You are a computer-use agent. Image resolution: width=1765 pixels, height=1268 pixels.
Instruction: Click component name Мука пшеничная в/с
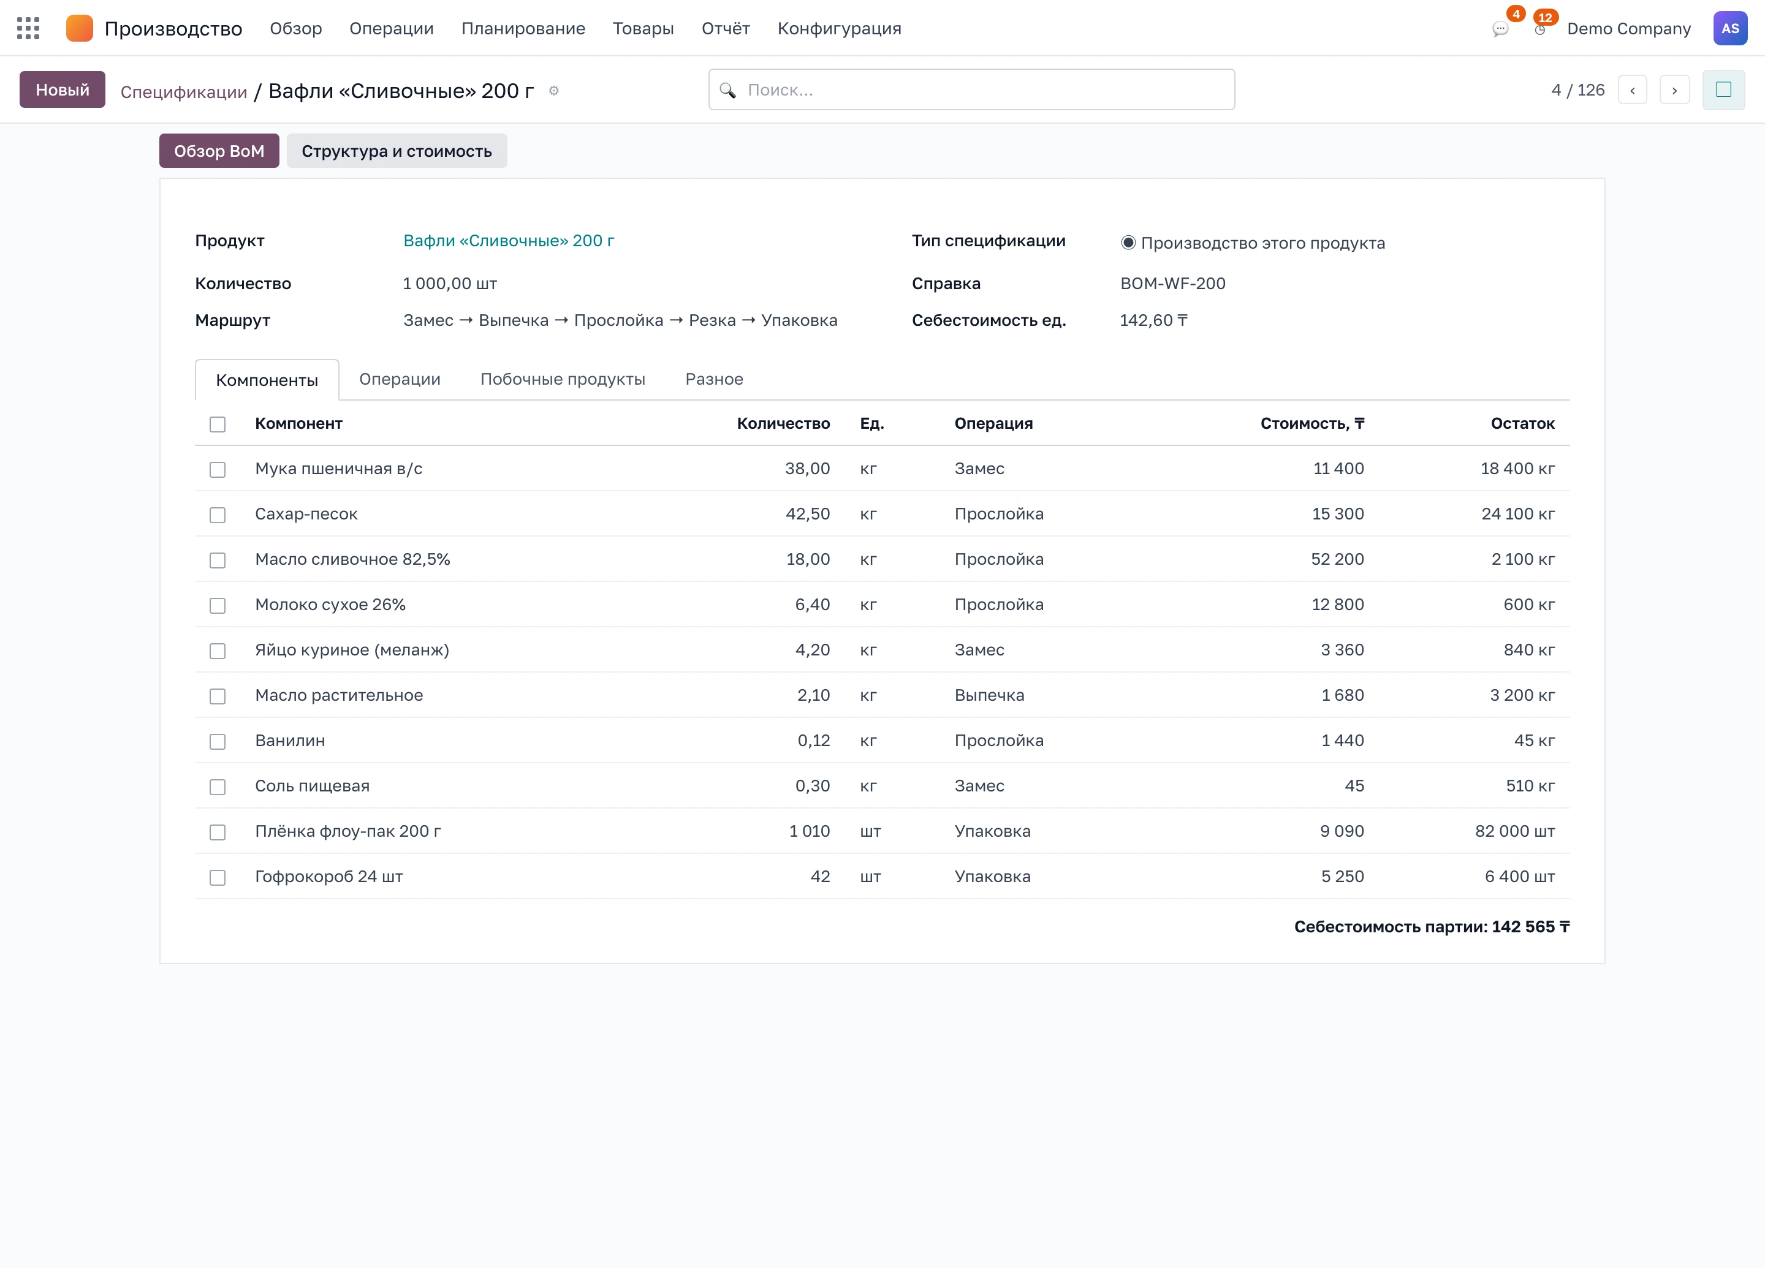[x=338, y=469]
